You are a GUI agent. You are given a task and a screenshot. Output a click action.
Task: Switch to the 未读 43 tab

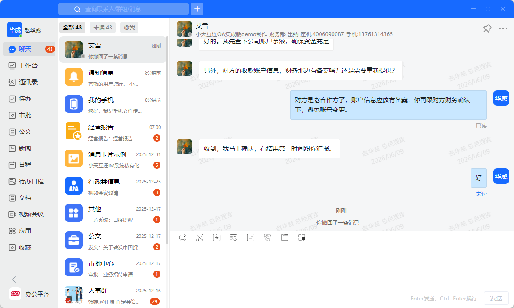coord(103,28)
